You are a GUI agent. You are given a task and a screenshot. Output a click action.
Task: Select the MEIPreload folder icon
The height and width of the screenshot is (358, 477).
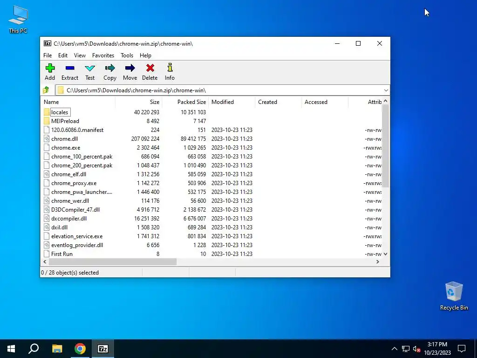[x=47, y=121]
